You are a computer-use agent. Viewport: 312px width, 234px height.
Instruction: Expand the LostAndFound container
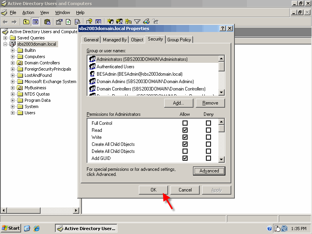pyautogui.click(x=12, y=75)
